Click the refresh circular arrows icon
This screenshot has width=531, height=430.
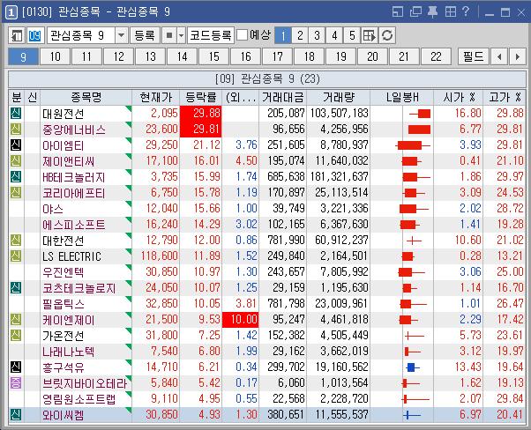click(x=387, y=35)
